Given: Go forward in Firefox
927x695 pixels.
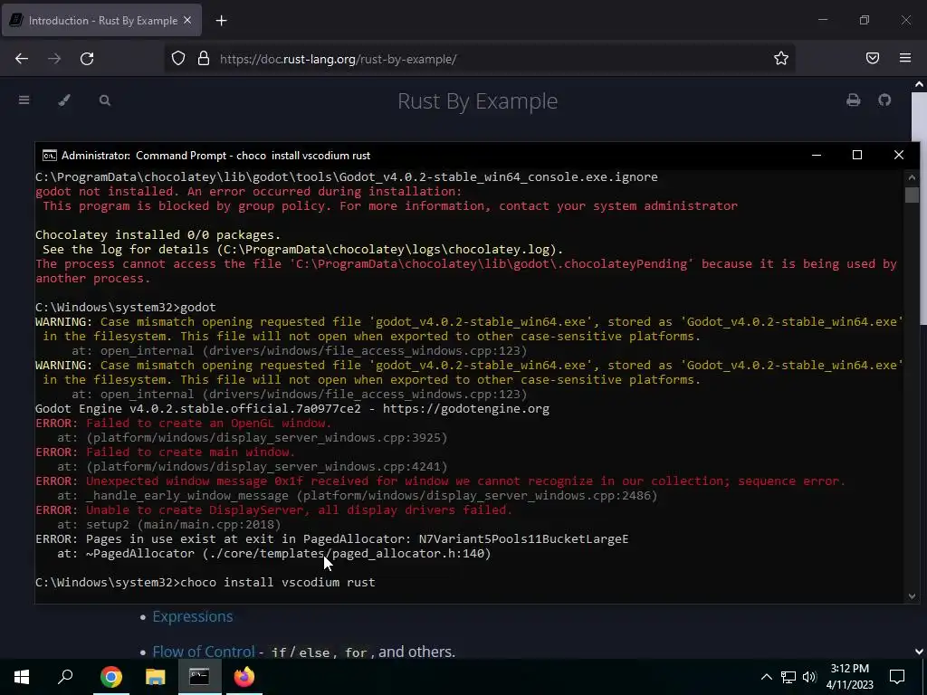Looking at the screenshot, I should 54,59.
